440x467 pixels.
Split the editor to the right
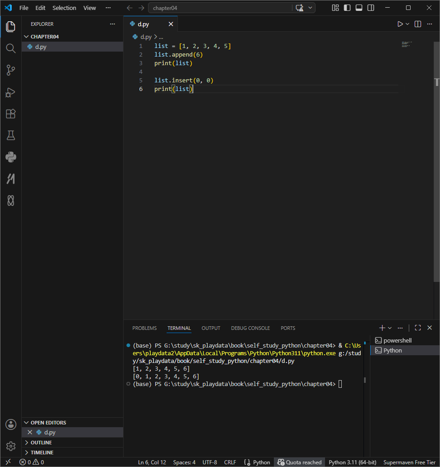tap(418, 24)
